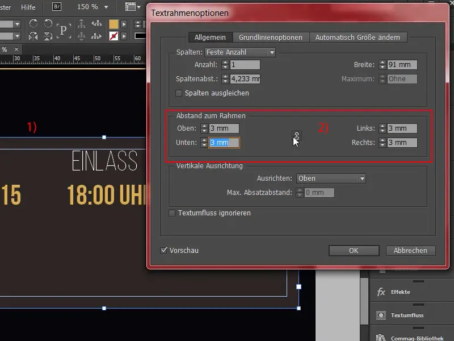Image resolution: width=454 pixels, height=341 pixels.
Task: Toggle the chain link for uniform insets
Action: pyautogui.click(x=296, y=135)
